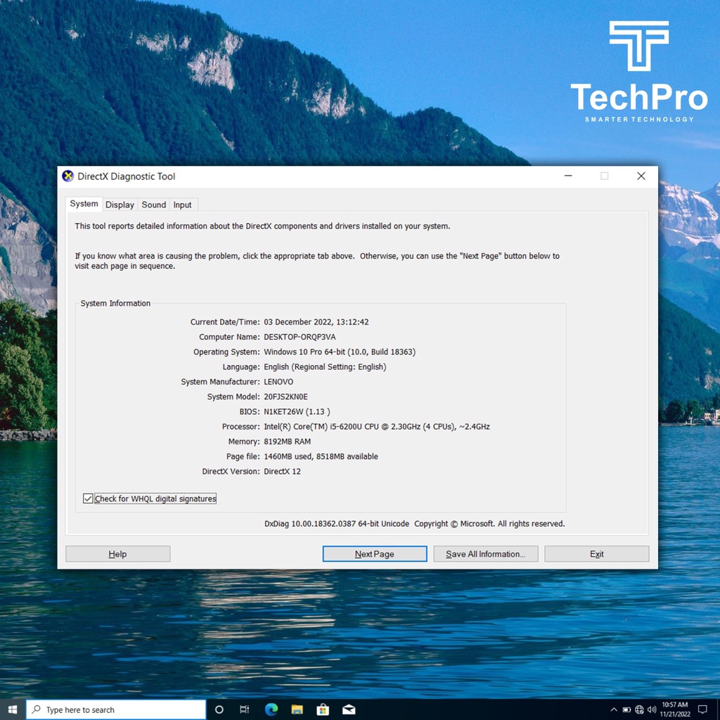Open Task View in the taskbar
The width and height of the screenshot is (720, 720).
pyautogui.click(x=245, y=709)
